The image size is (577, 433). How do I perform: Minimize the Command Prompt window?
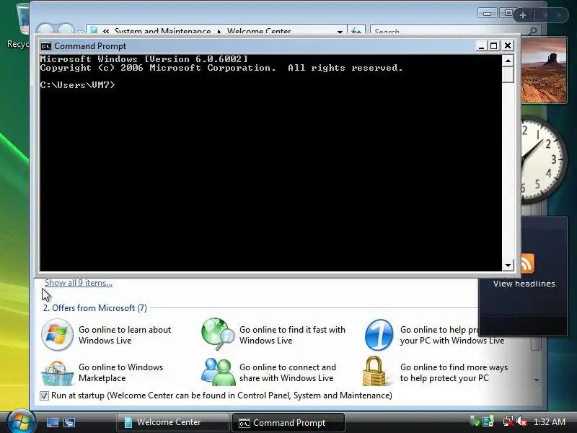click(x=481, y=45)
